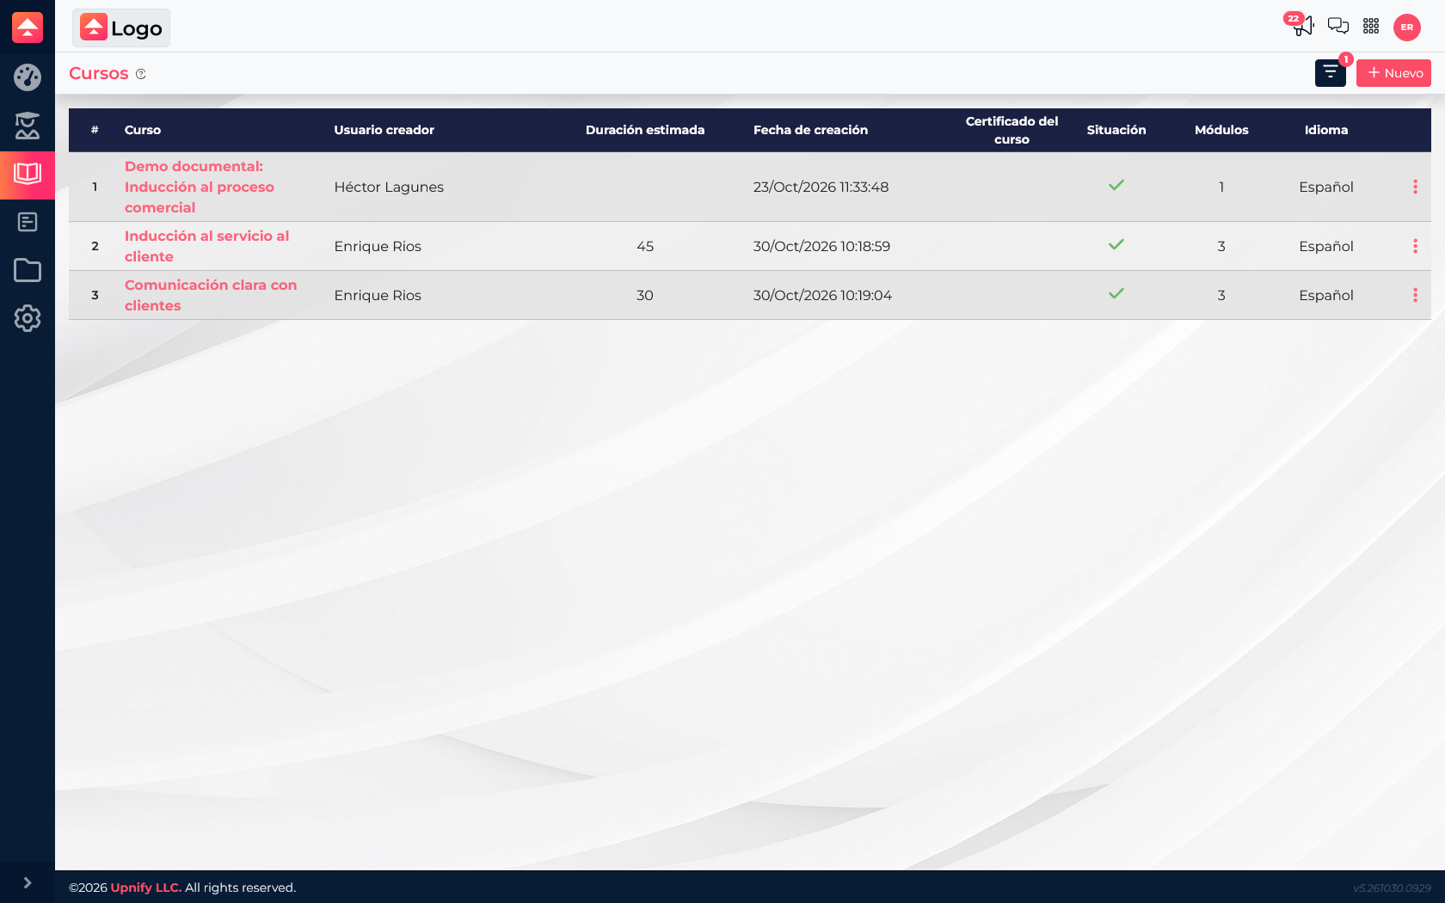
Task: Click the date 30/Oct/2026 10:18:59
Action: (821, 246)
